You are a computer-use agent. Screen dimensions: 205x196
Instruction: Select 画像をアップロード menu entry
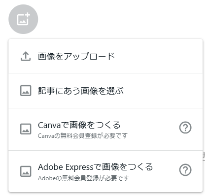tap(105, 56)
